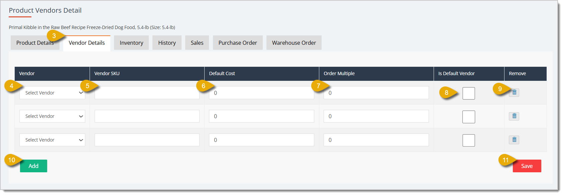
Task: Click third row Default Cost field
Action: coord(261,140)
